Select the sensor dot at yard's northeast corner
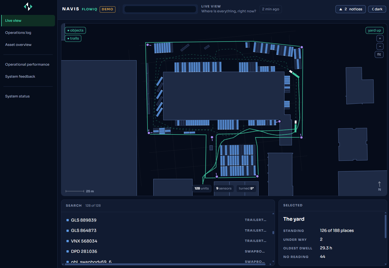 302,47
